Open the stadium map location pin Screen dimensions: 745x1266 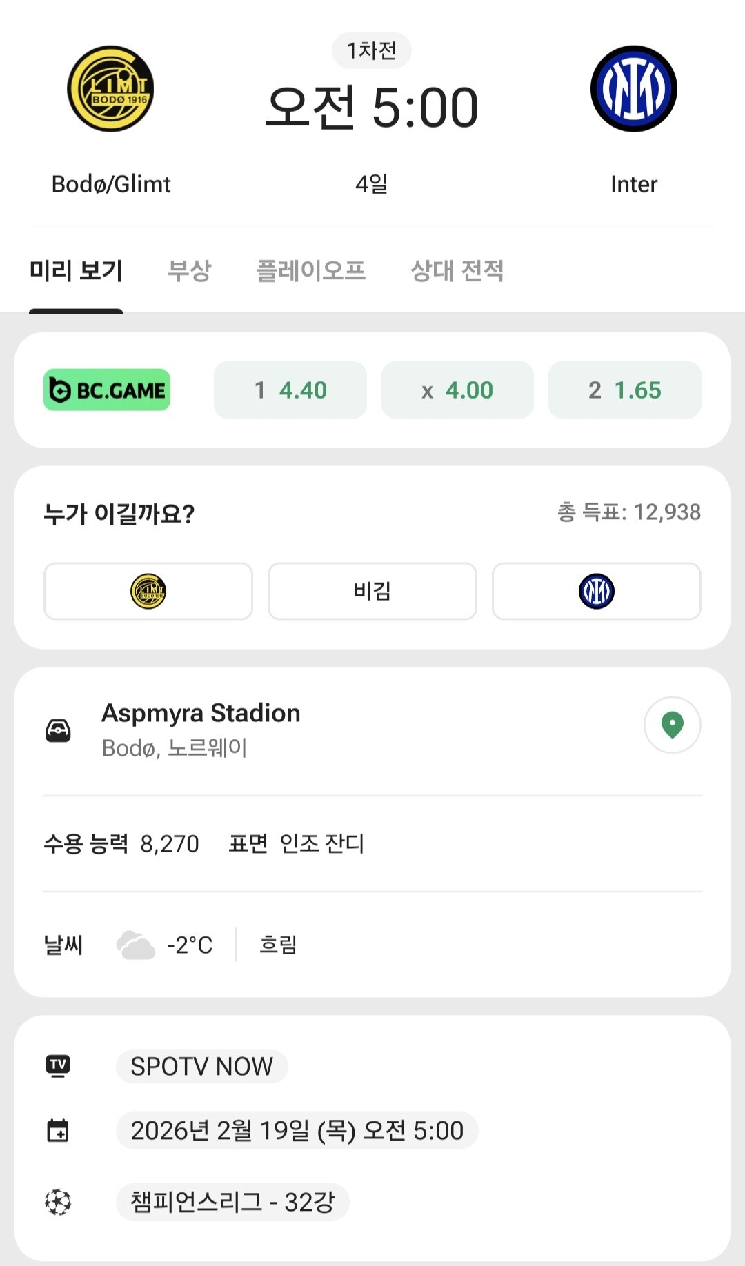pos(672,725)
